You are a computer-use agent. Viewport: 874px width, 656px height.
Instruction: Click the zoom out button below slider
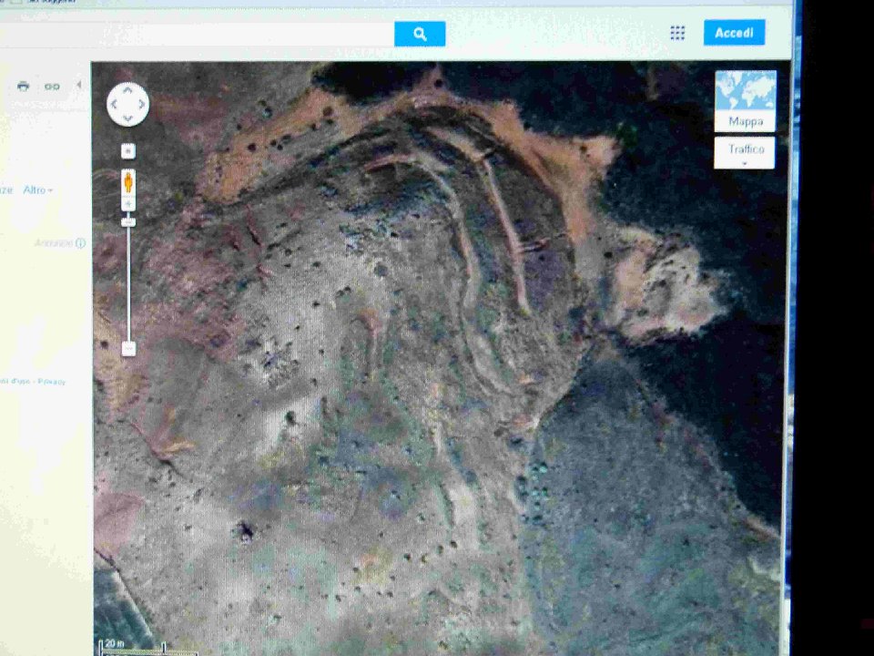128,349
